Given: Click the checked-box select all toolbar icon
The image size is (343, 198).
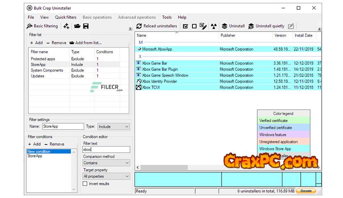Looking at the screenshot, I should [x=185, y=26].
